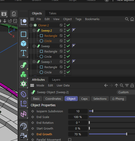
Task: Toggle keyframe diamond for End Growth
Action: coord(33,134)
